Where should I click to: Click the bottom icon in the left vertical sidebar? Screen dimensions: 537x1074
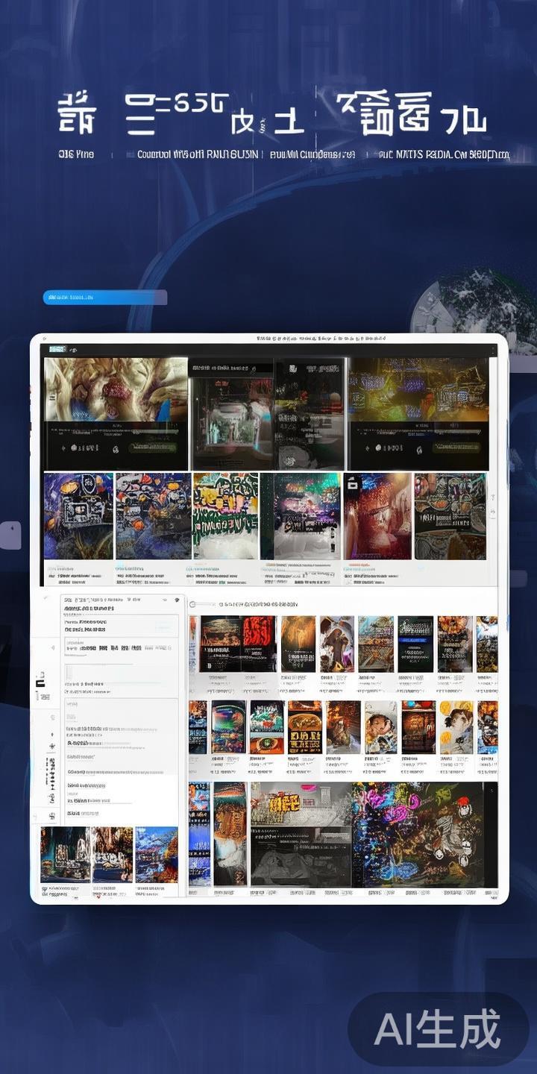pyautogui.click(x=52, y=817)
